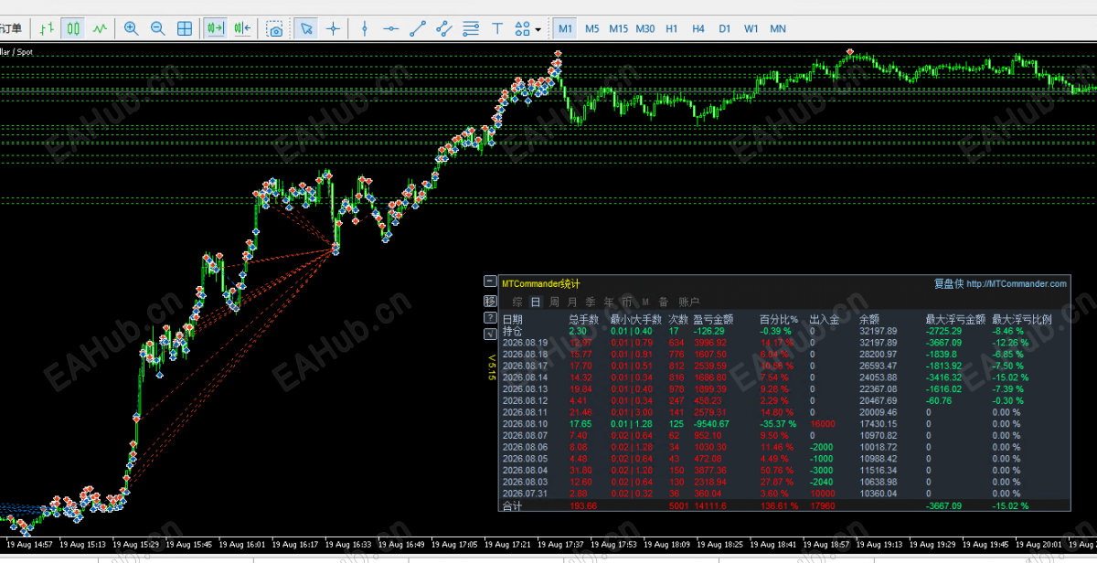1097x563 pixels.
Task: Switch to the M5 timeframe
Action: [x=592, y=28]
